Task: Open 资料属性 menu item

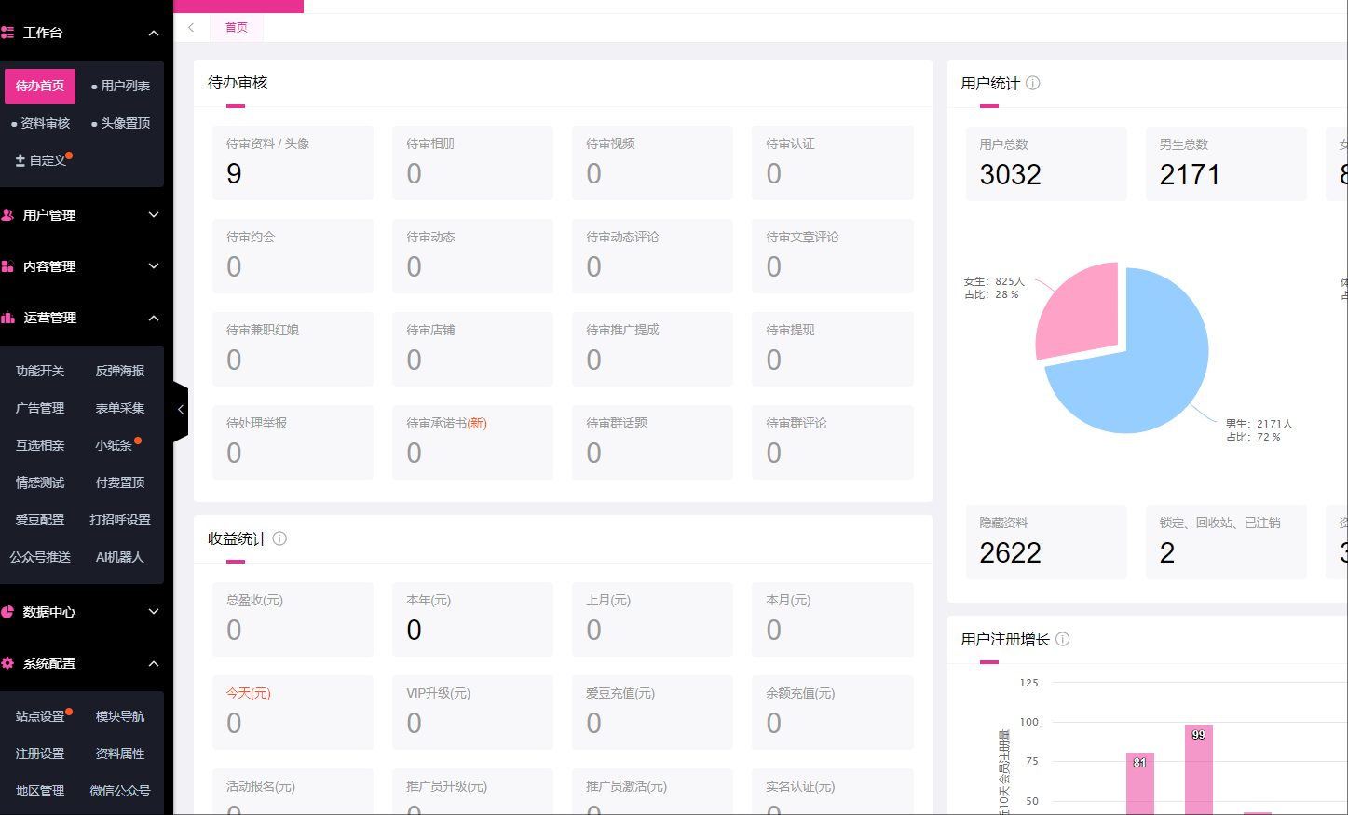Action: [x=120, y=754]
